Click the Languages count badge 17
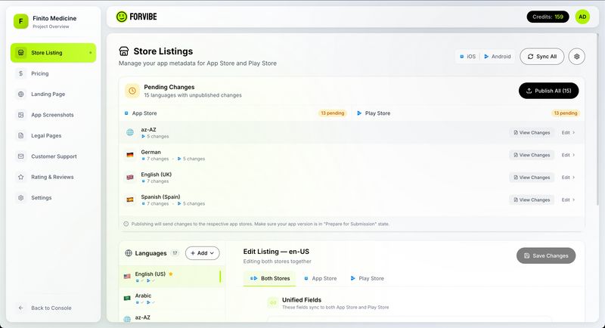 tap(175, 253)
